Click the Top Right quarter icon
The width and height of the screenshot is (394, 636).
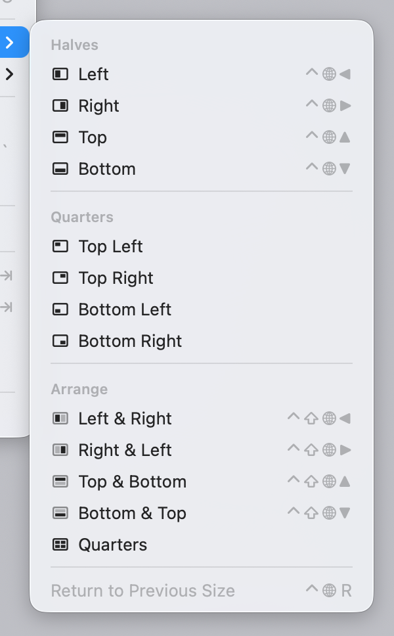[x=60, y=278]
